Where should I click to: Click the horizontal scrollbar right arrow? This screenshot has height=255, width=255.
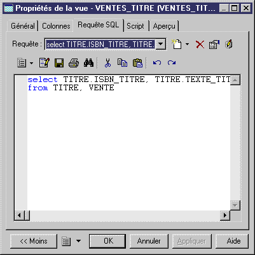(225, 216)
